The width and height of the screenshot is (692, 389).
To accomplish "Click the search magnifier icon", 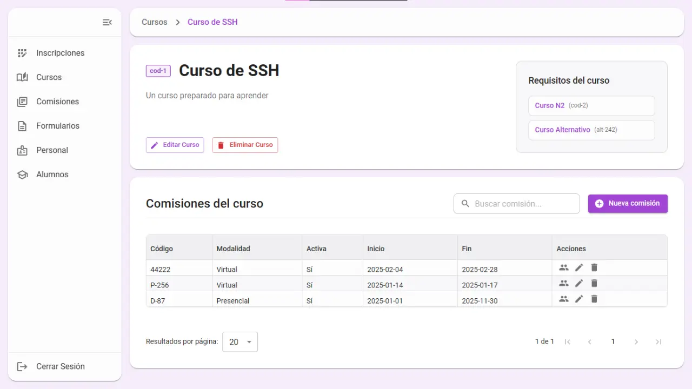I will [x=465, y=204].
